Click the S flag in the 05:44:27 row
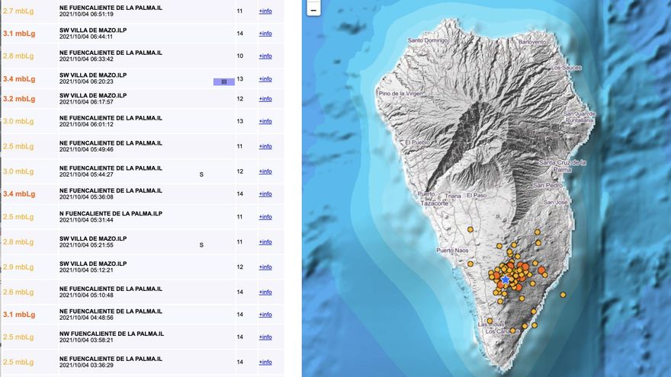Viewport: 671px width, 377px height. click(x=201, y=174)
